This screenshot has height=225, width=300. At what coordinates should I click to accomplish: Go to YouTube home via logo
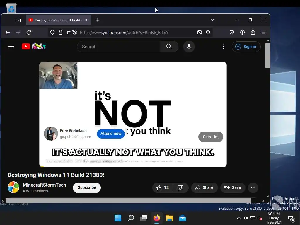coord(34,46)
